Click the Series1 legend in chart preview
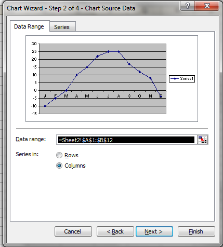 (182, 79)
